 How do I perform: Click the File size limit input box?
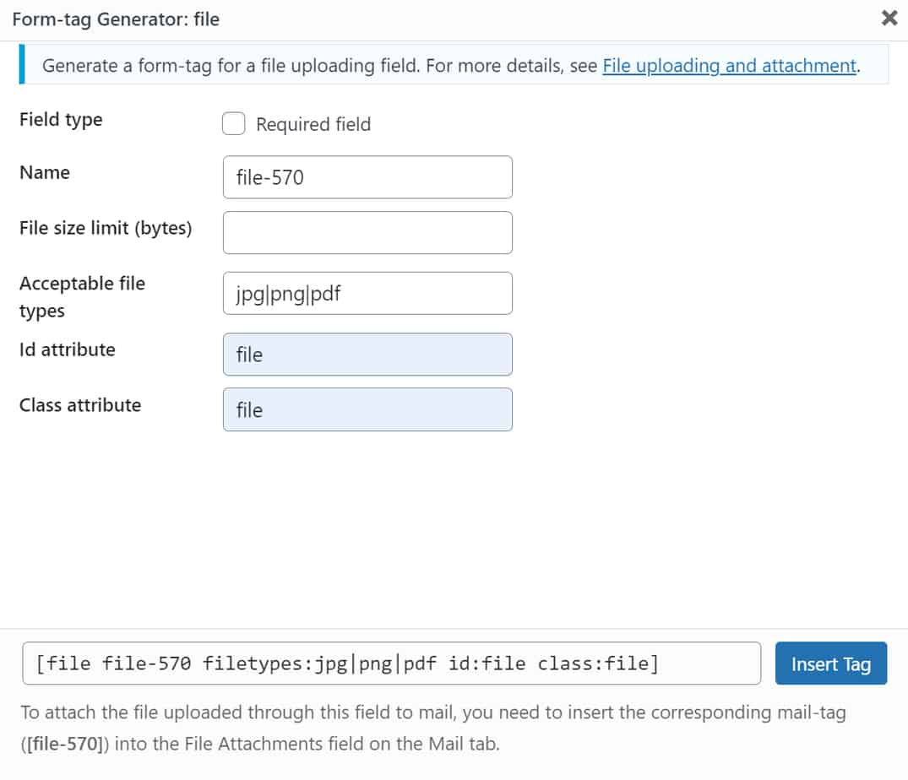[367, 232]
